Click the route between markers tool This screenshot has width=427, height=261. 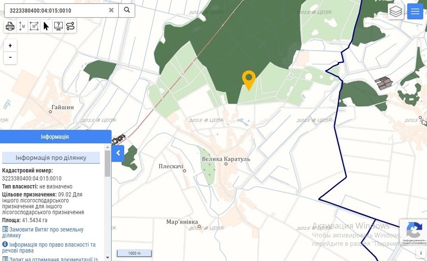[70, 26]
